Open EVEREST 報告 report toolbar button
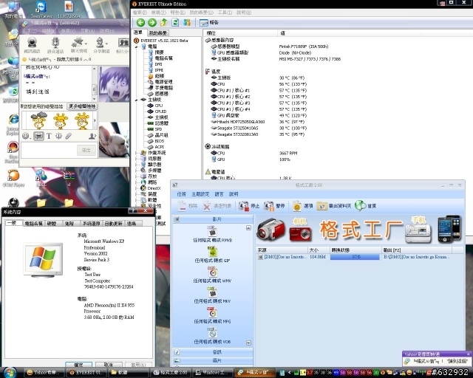The height and width of the screenshot is (378, 473). click(209, 22)
